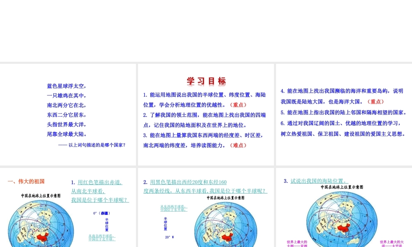Click the map title 中国在地球上位置示意图 on slide 3
The image size is (412, 247).
pos(342,187)
